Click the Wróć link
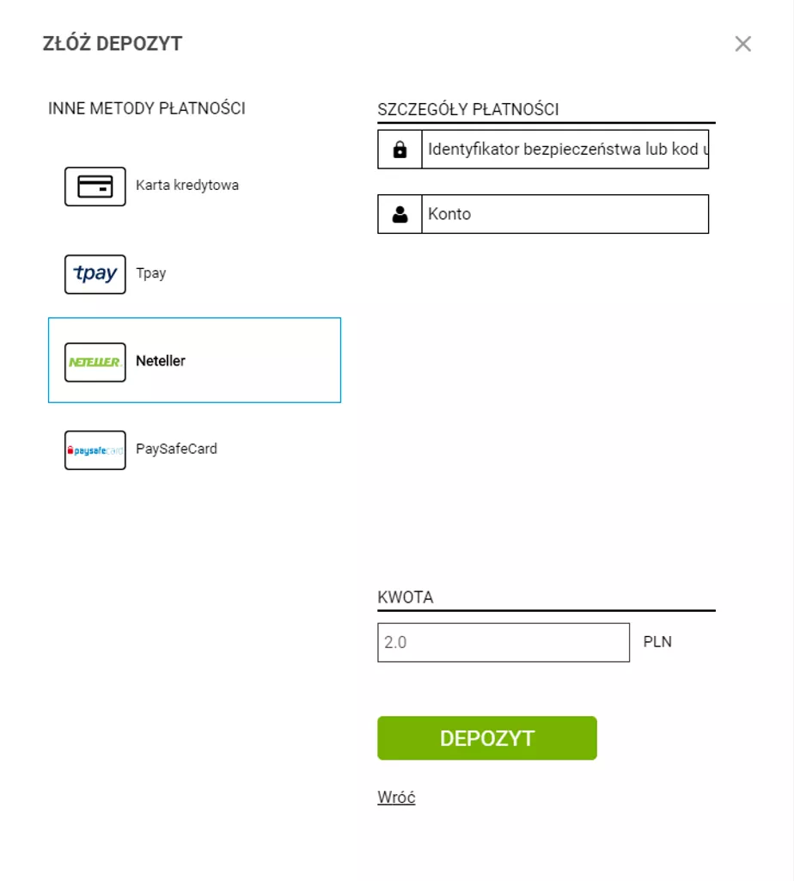The height and width of the screenshot is (881, 794). pyautogui.click(x=395, y=797)
